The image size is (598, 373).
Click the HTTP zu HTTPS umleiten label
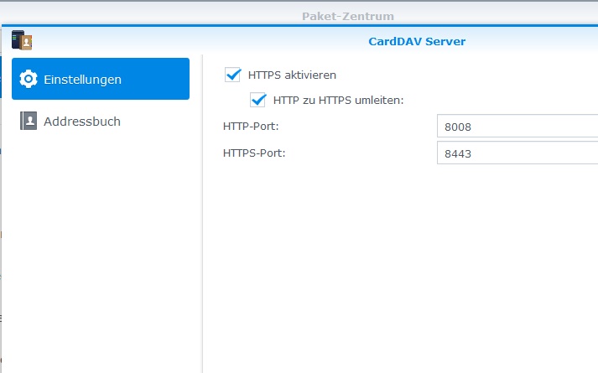(338, 101)
